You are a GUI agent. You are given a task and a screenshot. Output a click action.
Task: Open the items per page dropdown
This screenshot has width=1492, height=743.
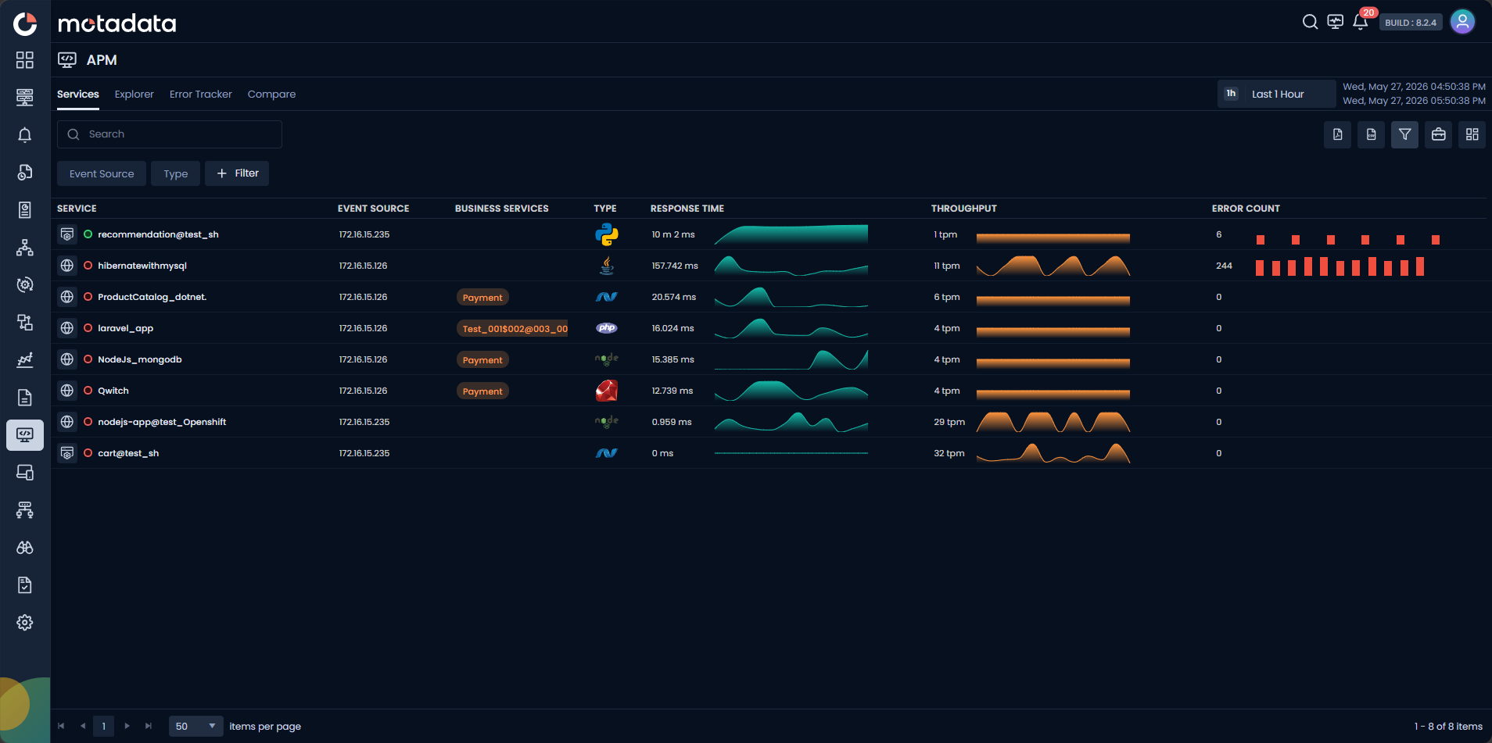tap(195, 726)
